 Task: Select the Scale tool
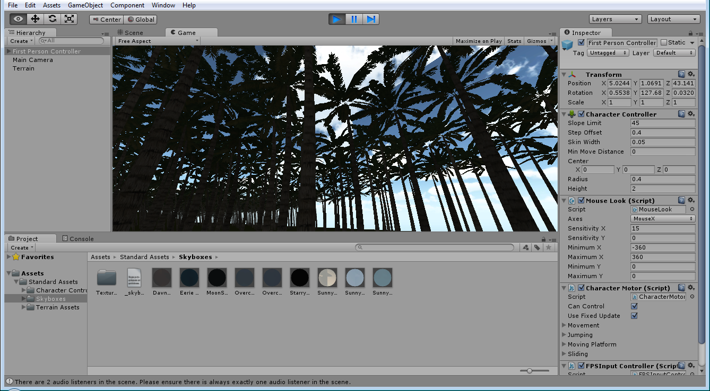click(x=69, y=19)
